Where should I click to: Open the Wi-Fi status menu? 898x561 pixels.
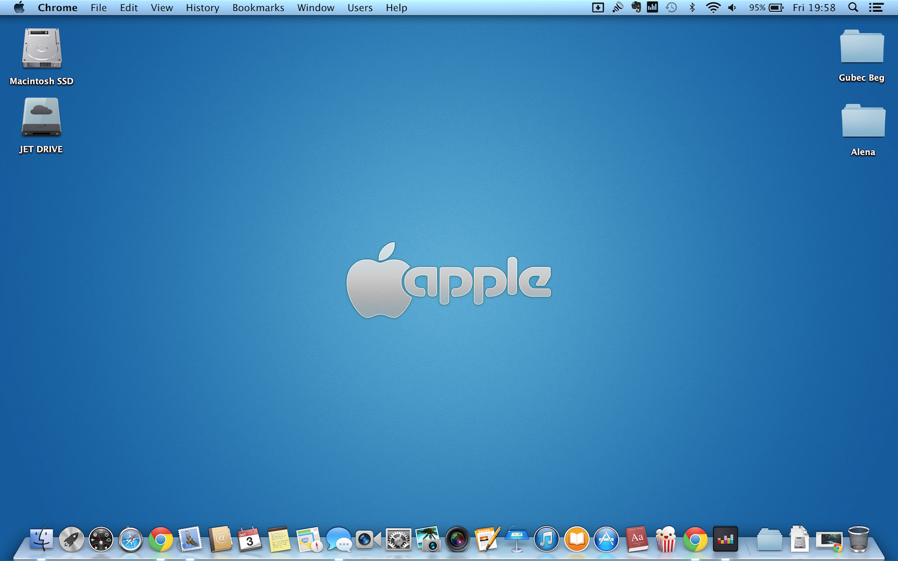pyautogui.click(x=713, y=7)
